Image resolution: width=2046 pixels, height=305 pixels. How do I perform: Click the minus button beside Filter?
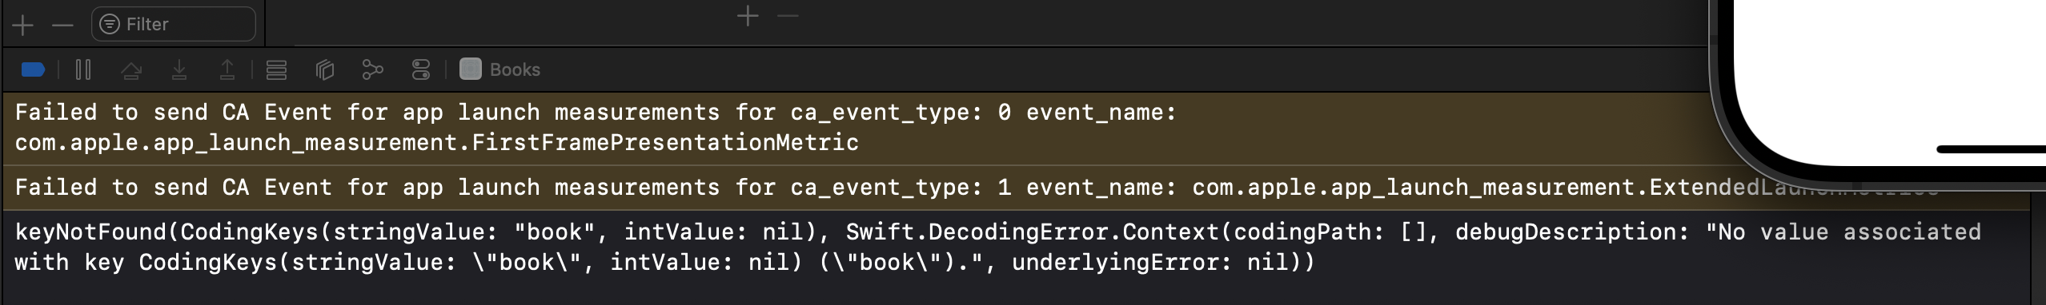[62, 26]
